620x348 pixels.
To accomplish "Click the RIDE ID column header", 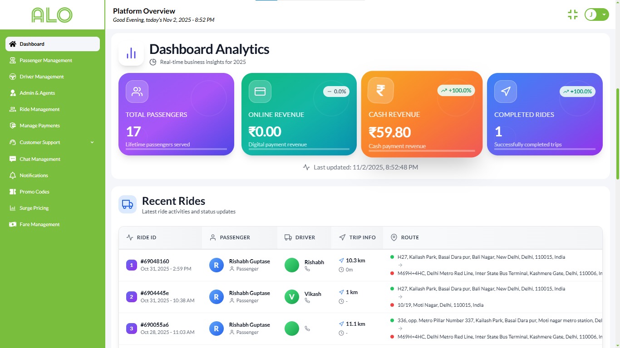I will (161, 237).
